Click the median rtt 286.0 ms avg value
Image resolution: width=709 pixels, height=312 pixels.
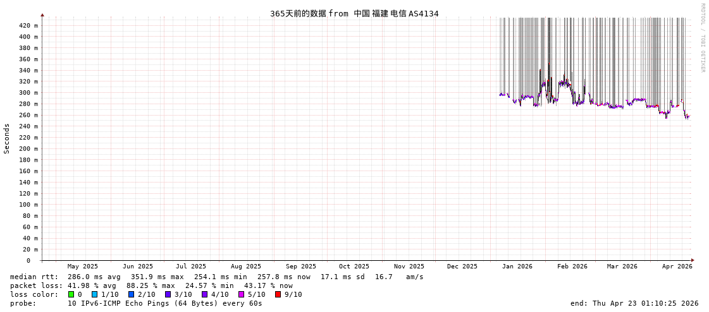pyautogui.click(x=94, y=277)
